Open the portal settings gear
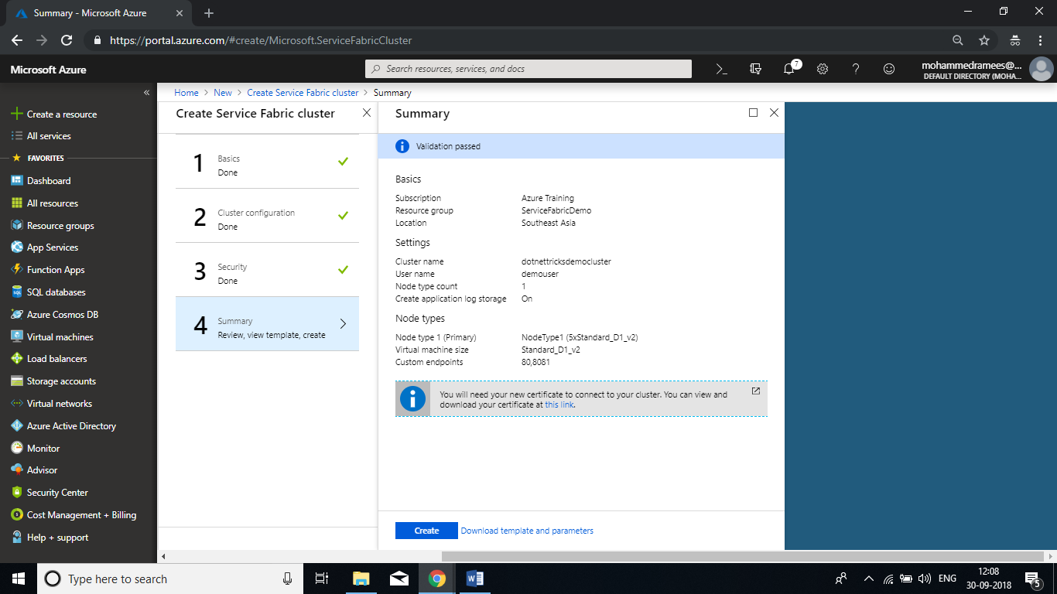This screenshot has height=594, width=1057. coord(823,69)
